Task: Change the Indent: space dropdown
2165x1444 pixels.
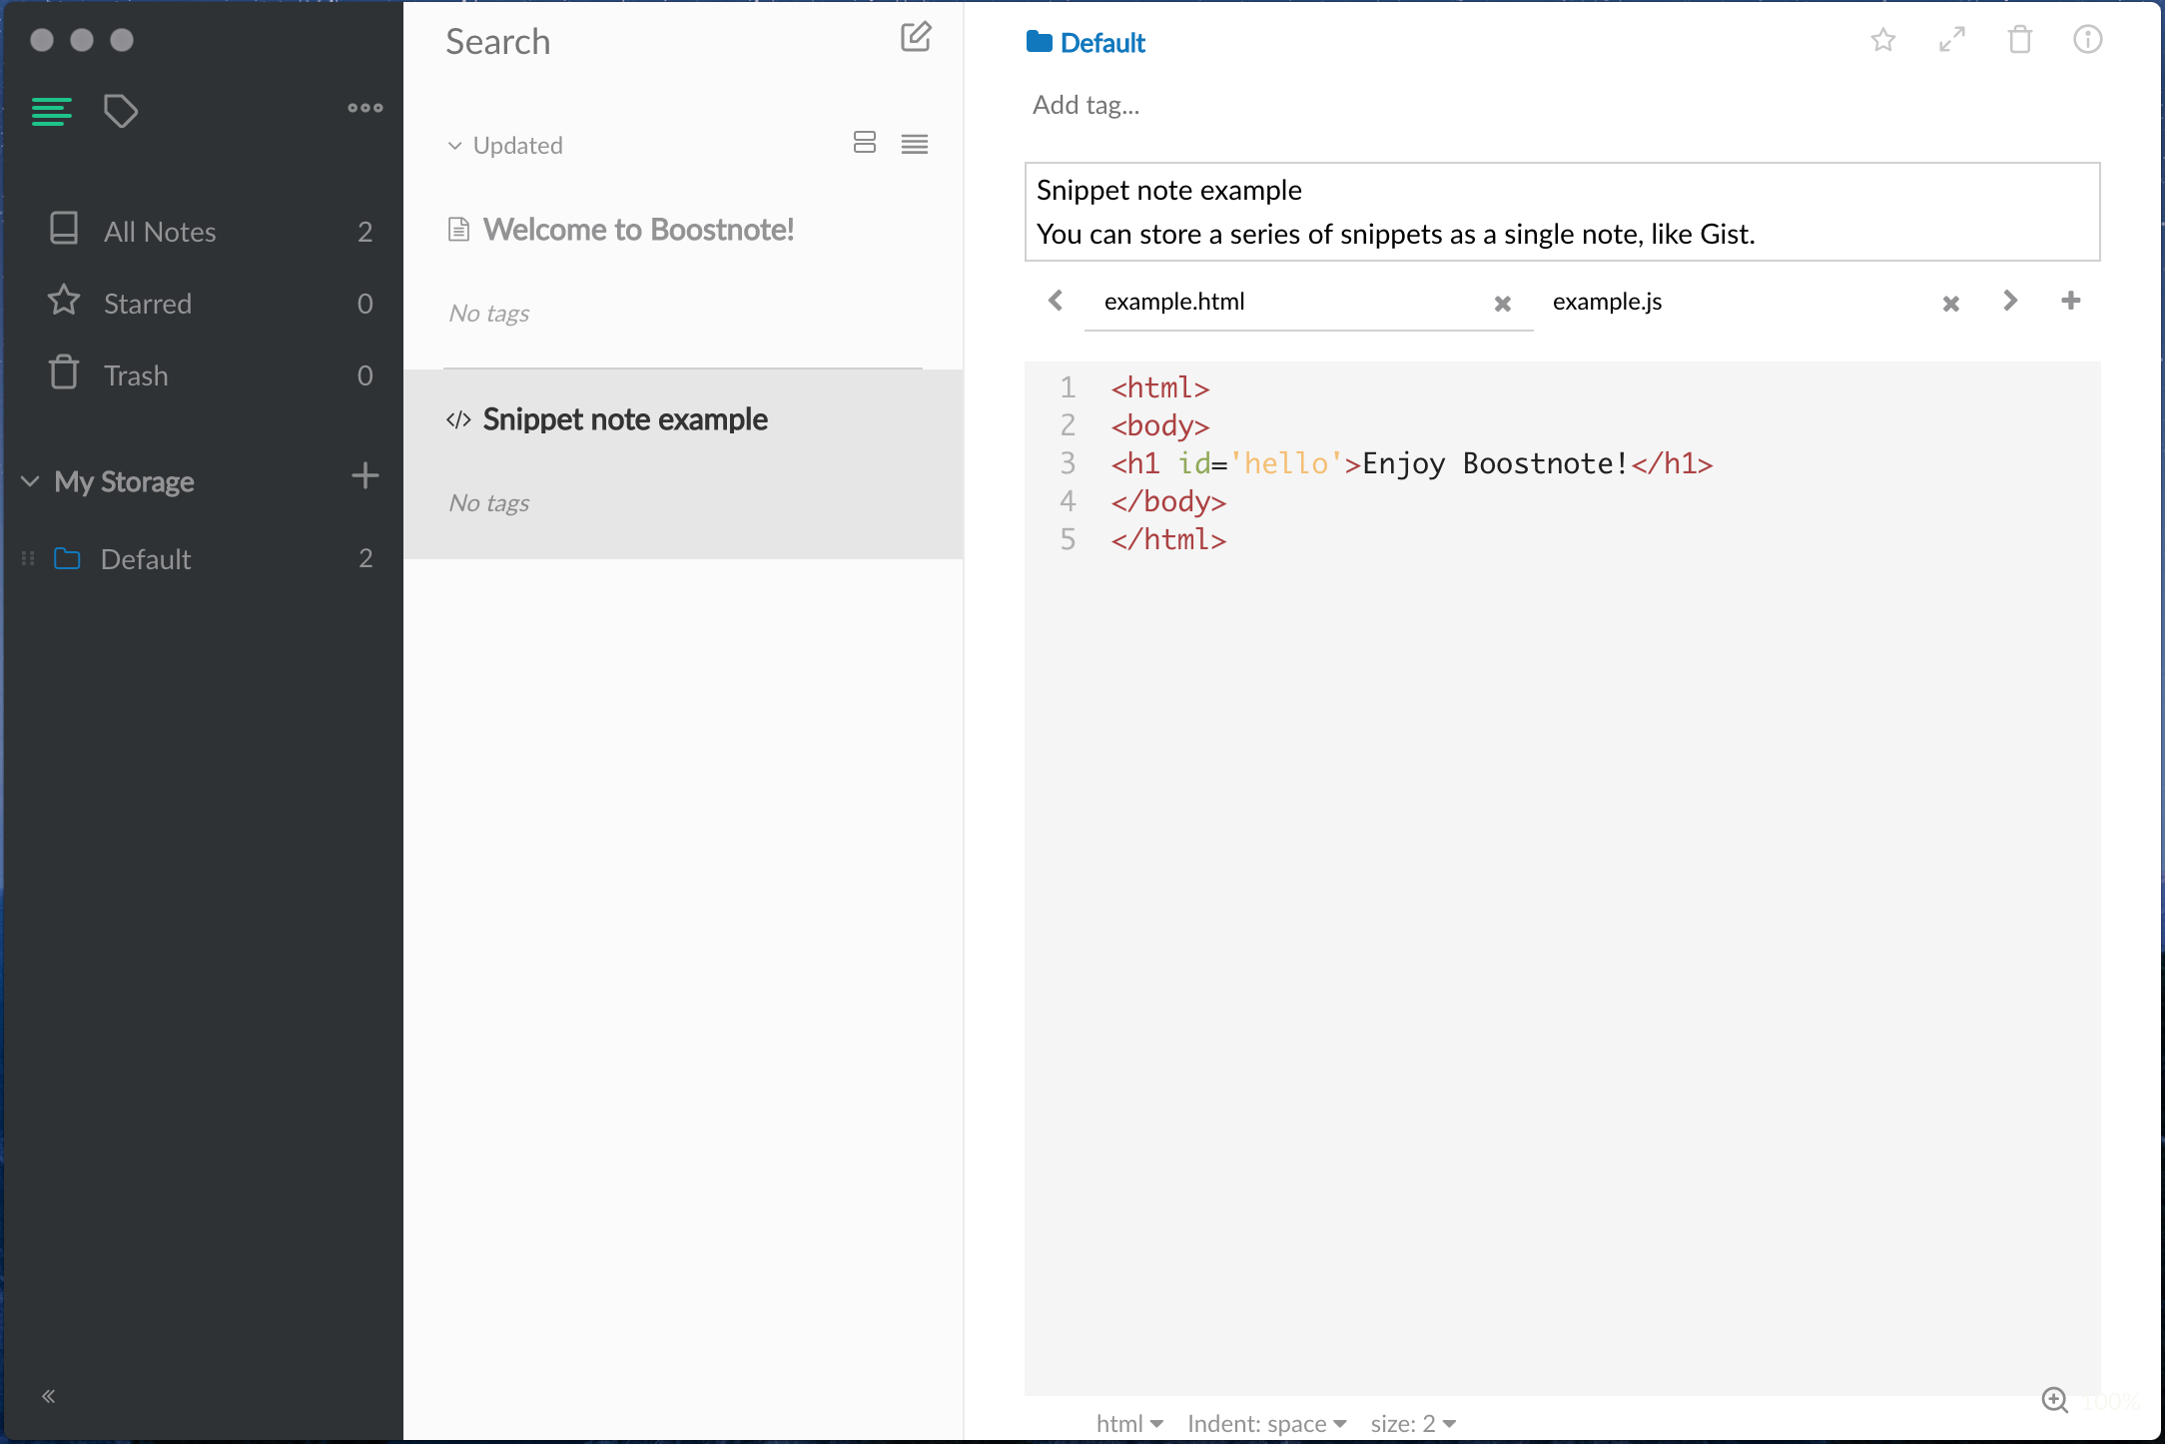Action: pyautogui.click(x=1266, y=1423)
